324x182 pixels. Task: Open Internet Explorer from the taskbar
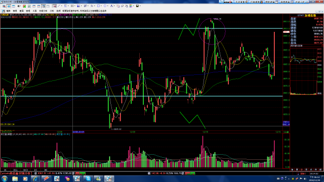pos(35,178)
